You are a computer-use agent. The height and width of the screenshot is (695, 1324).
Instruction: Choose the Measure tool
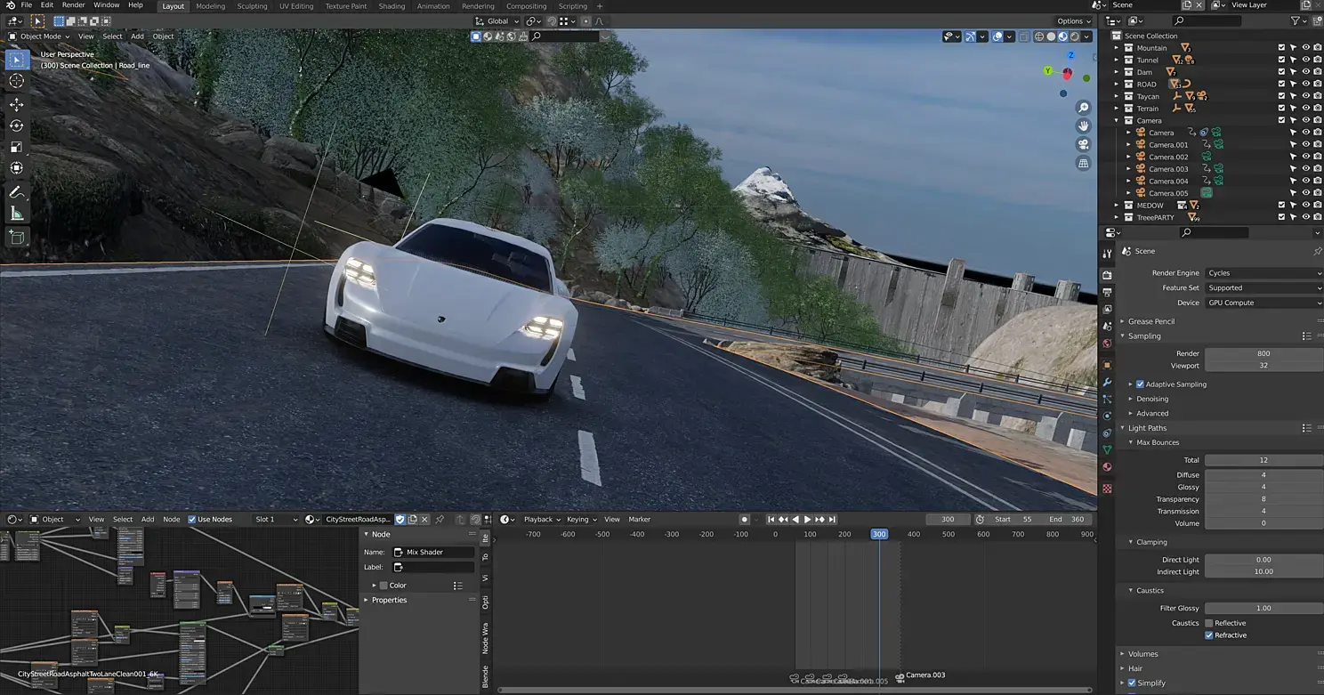coord(16,214)
